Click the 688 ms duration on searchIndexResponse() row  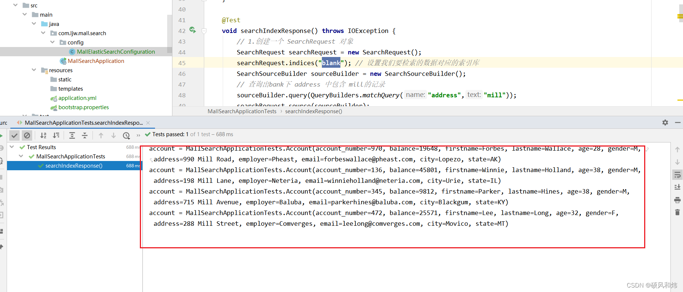133,166
